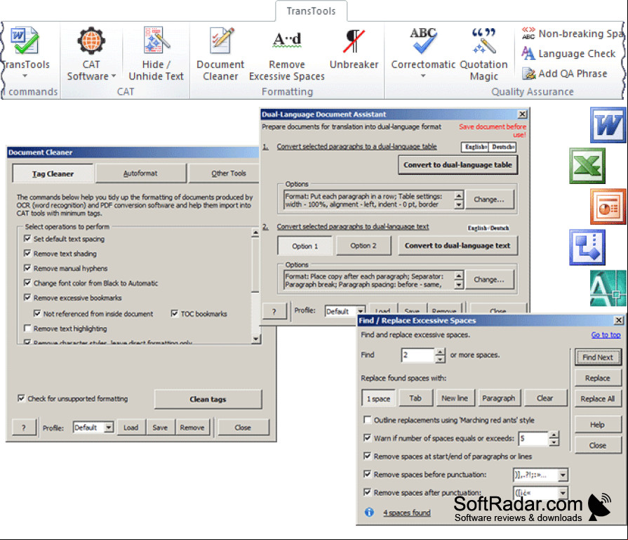Click Load button in Document Cleaner
The width and height of the screenshot is (628, 540).
coord(131,428)
